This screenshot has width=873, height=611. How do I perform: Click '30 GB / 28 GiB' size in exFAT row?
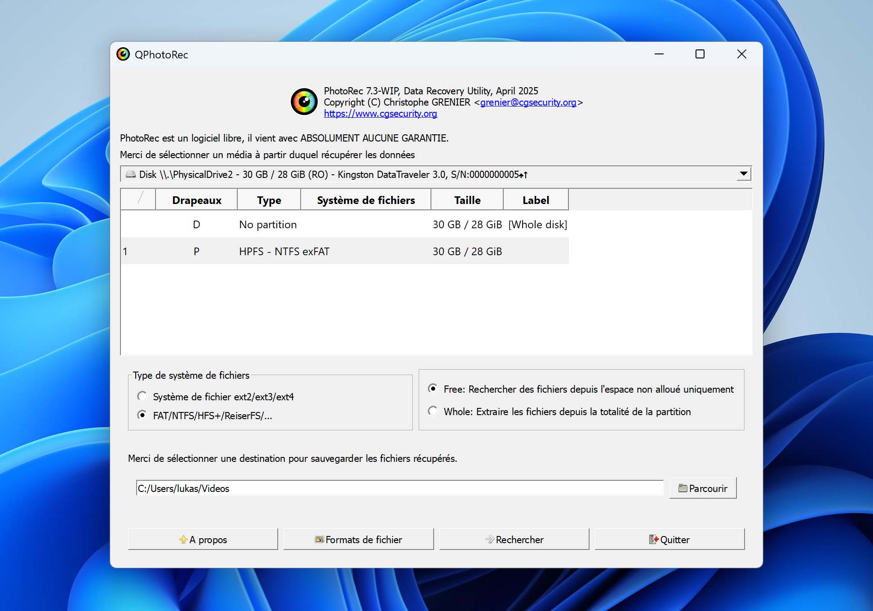pos(467,251)
